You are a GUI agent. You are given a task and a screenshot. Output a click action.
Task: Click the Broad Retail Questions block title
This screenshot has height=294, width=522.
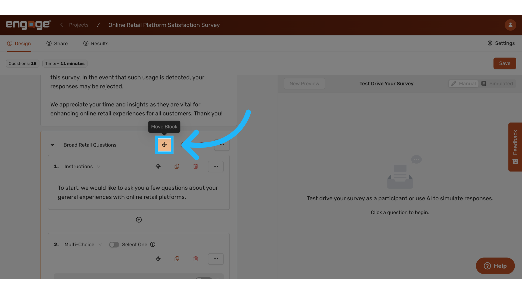pos(90,145)
